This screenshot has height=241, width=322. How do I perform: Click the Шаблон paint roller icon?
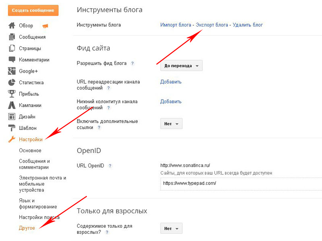click(x=12, y=128)
